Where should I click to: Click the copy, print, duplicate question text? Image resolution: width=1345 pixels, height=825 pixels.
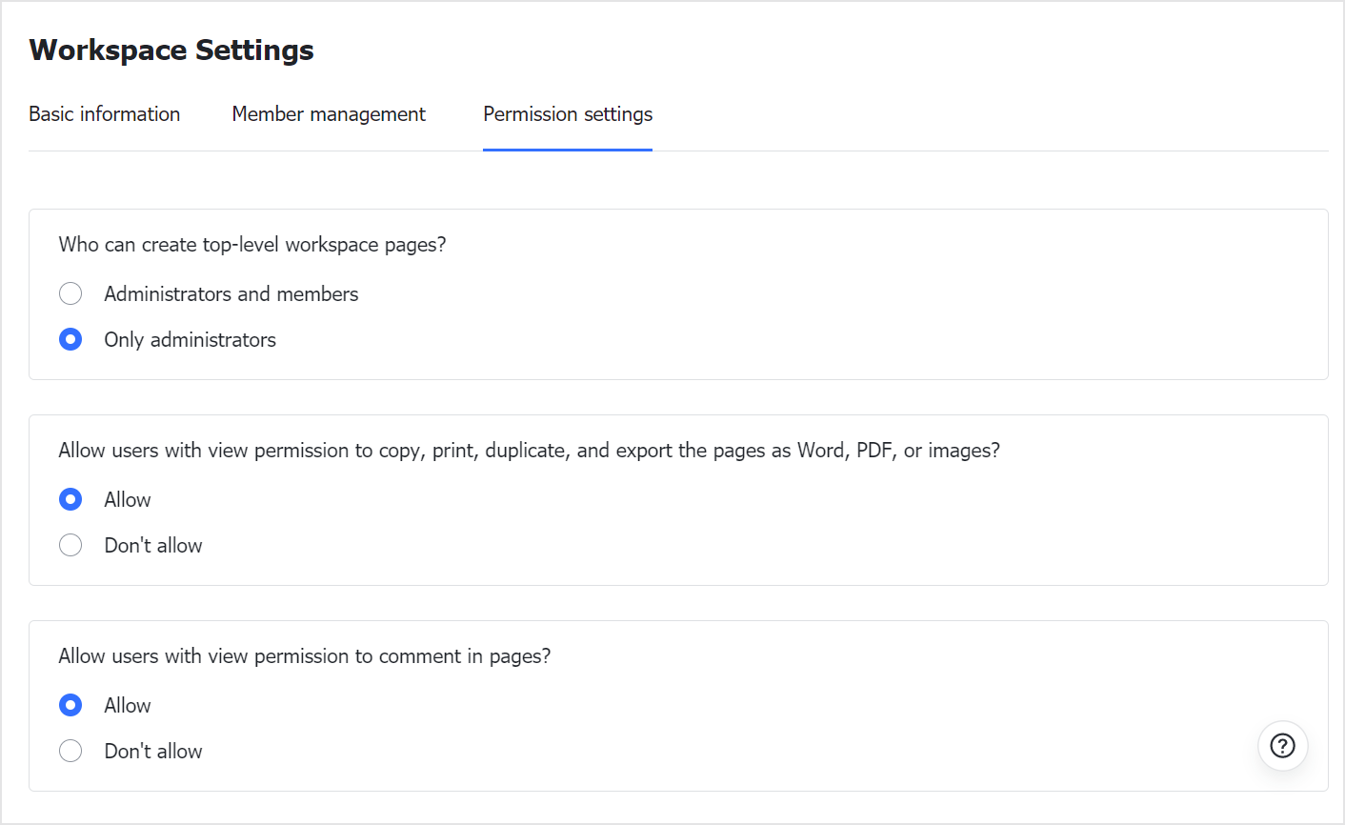coord(529,451)
